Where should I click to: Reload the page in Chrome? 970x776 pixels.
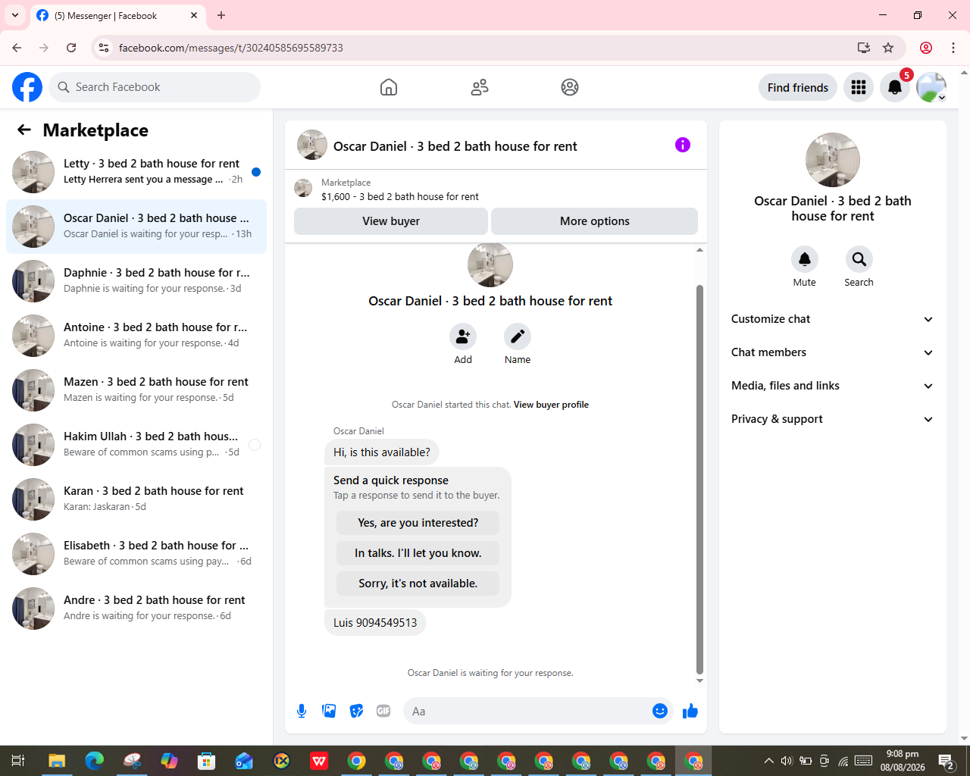pos(71,48)
